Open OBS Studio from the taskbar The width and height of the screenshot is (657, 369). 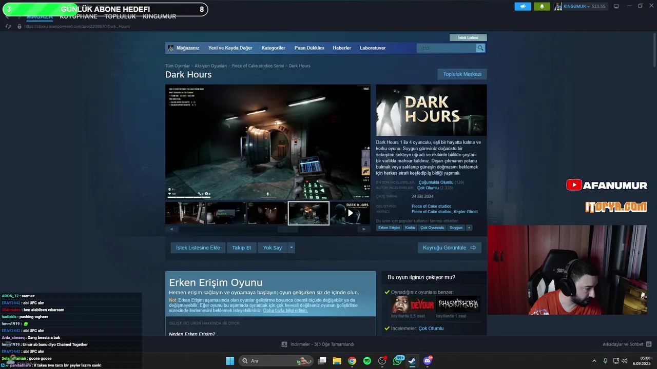(382, 361)
